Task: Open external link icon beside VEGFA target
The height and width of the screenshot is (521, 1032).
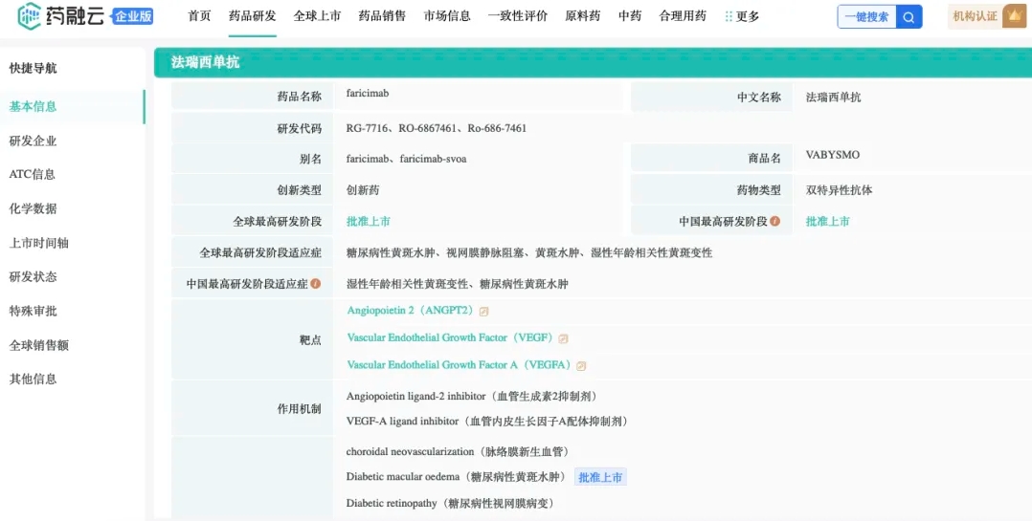Action: (x=581, y=365)
